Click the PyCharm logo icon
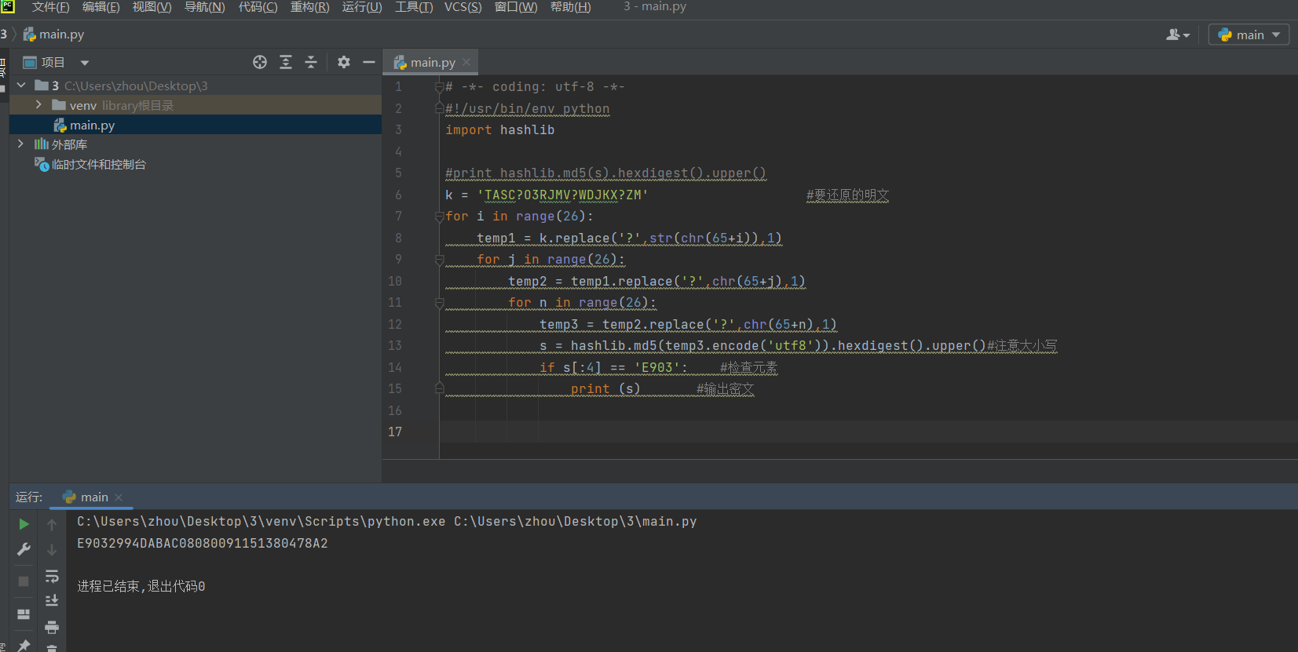This screenshot has width=1298, height=652. pyautogui.click(x=8, y=6)
